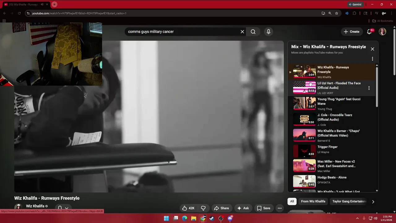Open Task View on the taskbar

click(176, 218)
